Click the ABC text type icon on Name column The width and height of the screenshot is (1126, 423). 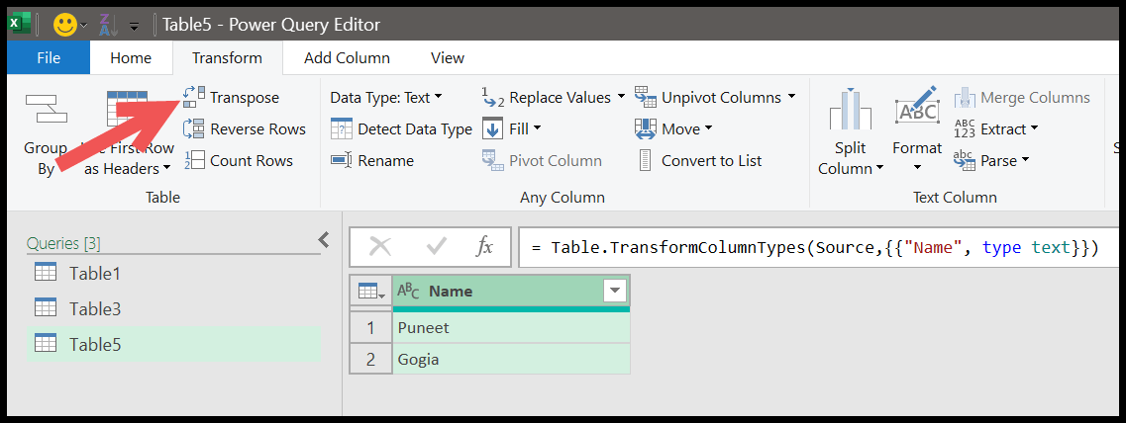408,292
